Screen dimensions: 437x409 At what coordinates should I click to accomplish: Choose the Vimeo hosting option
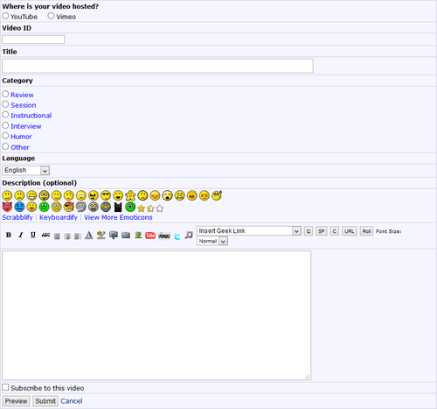[x=51, y=16]
